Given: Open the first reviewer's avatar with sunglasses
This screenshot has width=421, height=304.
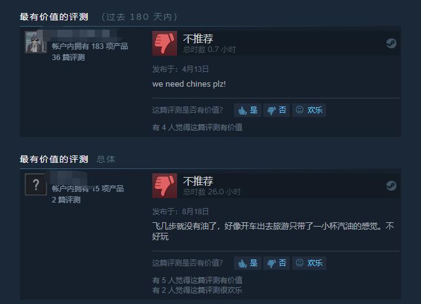Looking at the screenshot, I should (x=36, y=42).
